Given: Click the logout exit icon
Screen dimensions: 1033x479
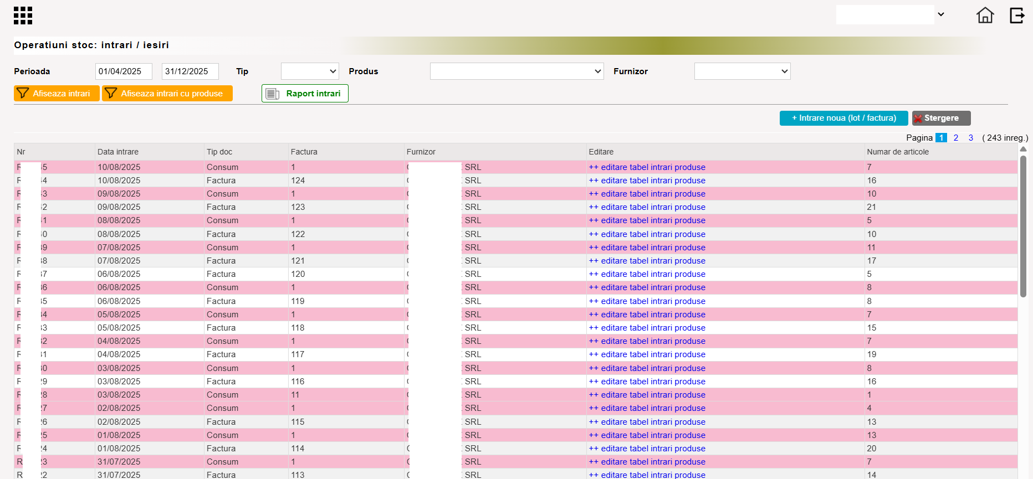Looking at the screenshot, I should click(1017, 16).
